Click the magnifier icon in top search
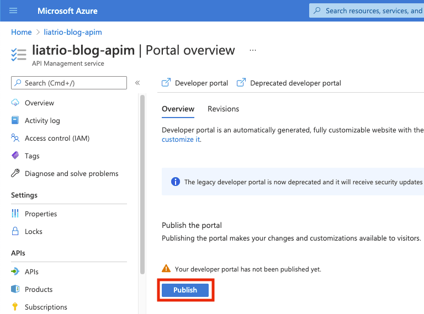This screenshot has height=314, width=424. [x=317, y=10]
